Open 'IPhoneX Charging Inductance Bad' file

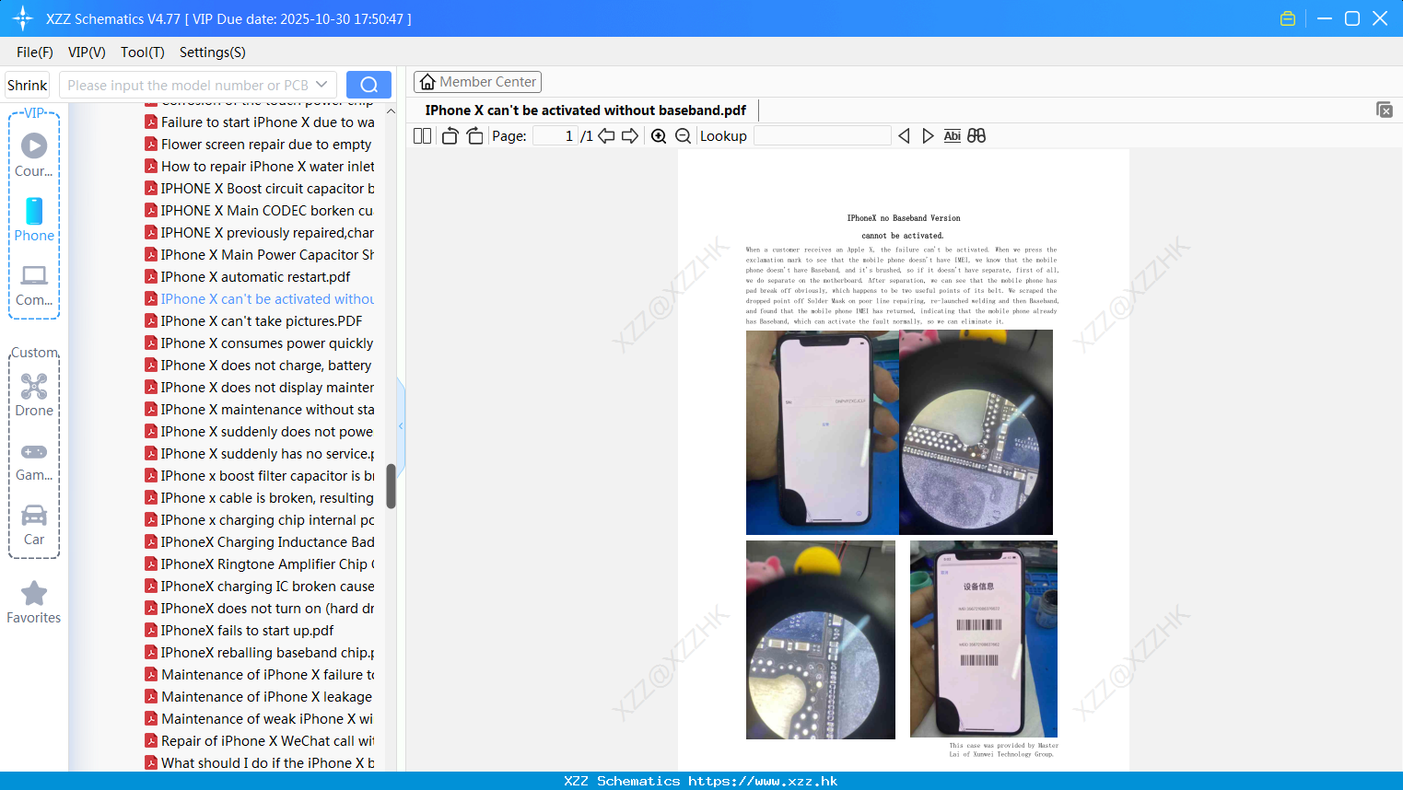click(260, 541)
